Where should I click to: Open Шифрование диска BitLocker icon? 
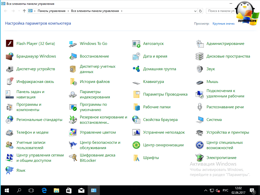pos(73,158)
